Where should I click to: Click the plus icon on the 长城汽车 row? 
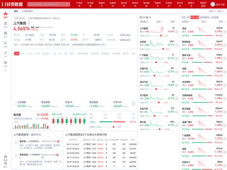pos(177,72)
